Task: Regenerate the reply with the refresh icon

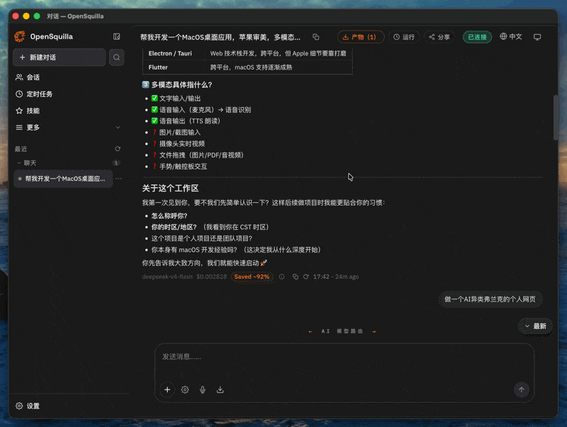Action: pyautogui.click(x=306, y=277)
